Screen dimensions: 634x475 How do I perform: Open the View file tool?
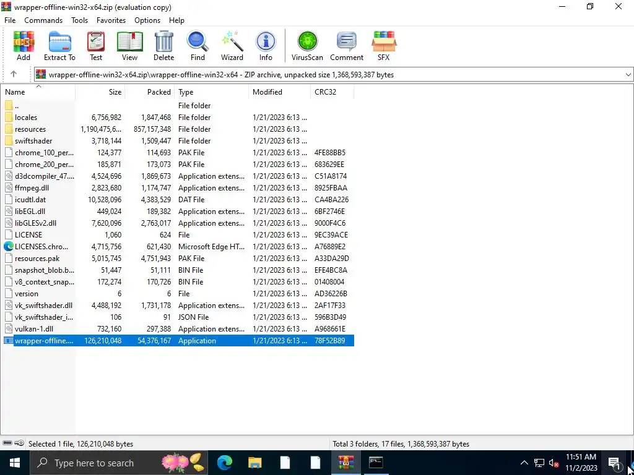coord(130,46)
